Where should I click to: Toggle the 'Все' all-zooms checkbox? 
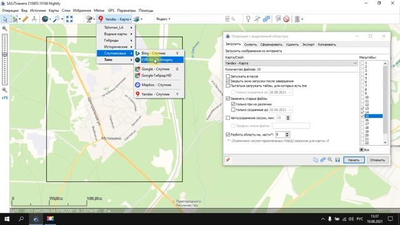click(x=361, y=150)
